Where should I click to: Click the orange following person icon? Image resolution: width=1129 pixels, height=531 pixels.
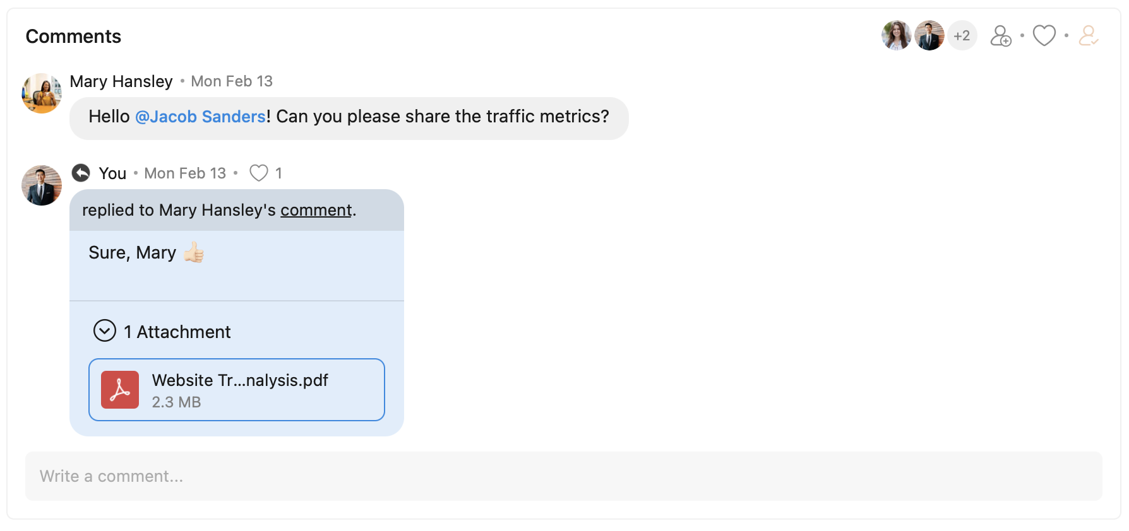coord(1088,36)
